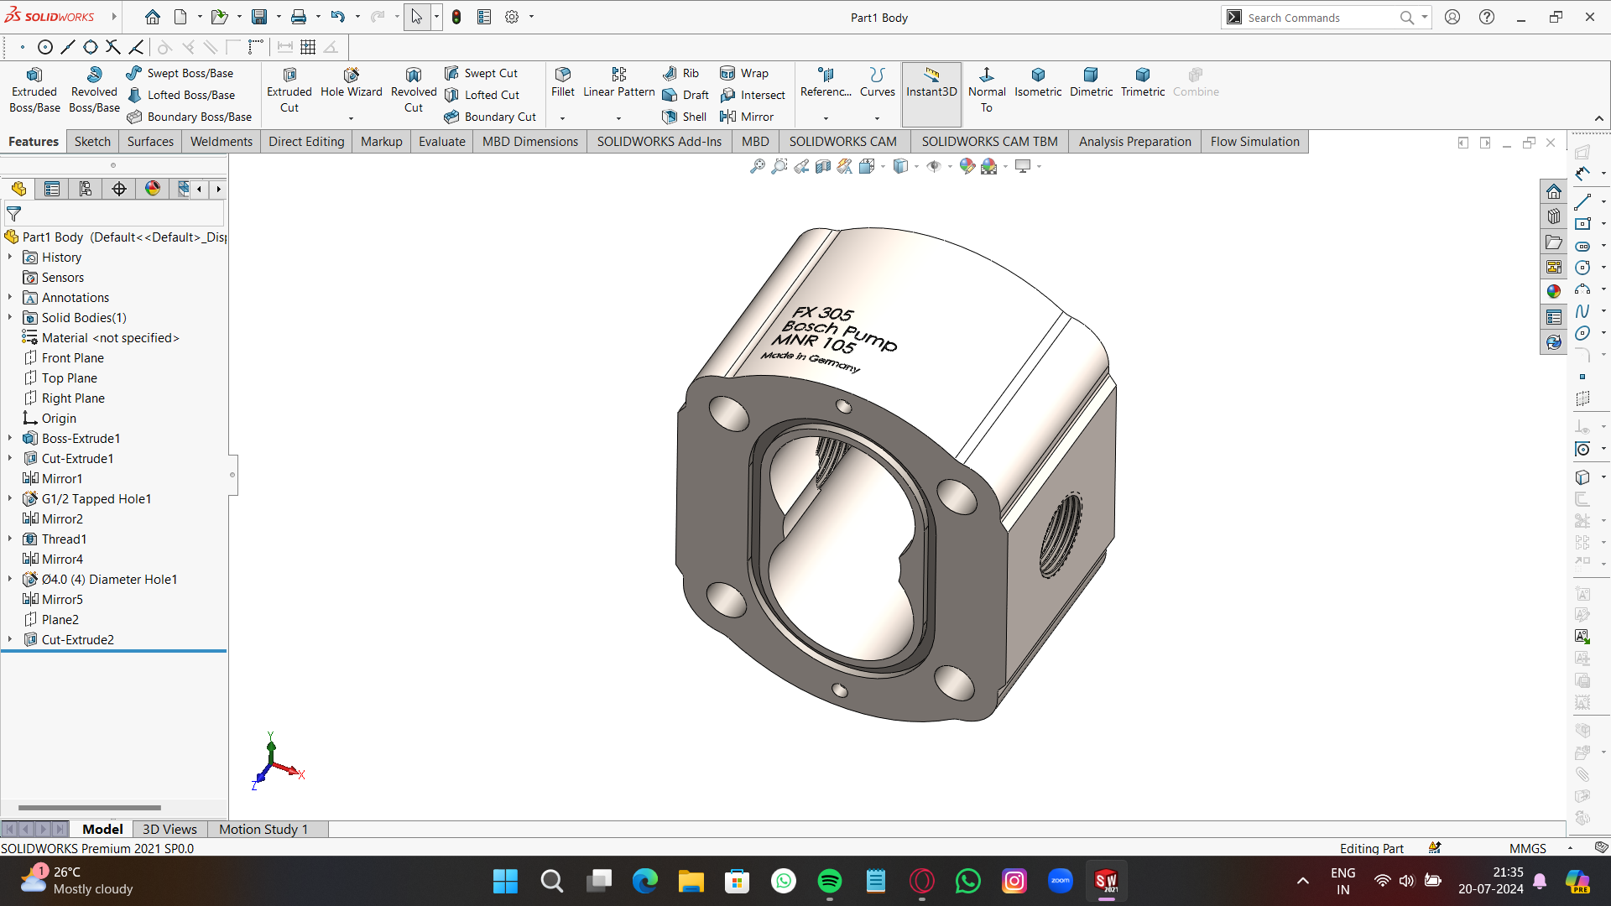The height and width of the screenshot is (906, 1611).
Task: Open the Curves tool
Action: pyautogui.click(x=878, y=84)
